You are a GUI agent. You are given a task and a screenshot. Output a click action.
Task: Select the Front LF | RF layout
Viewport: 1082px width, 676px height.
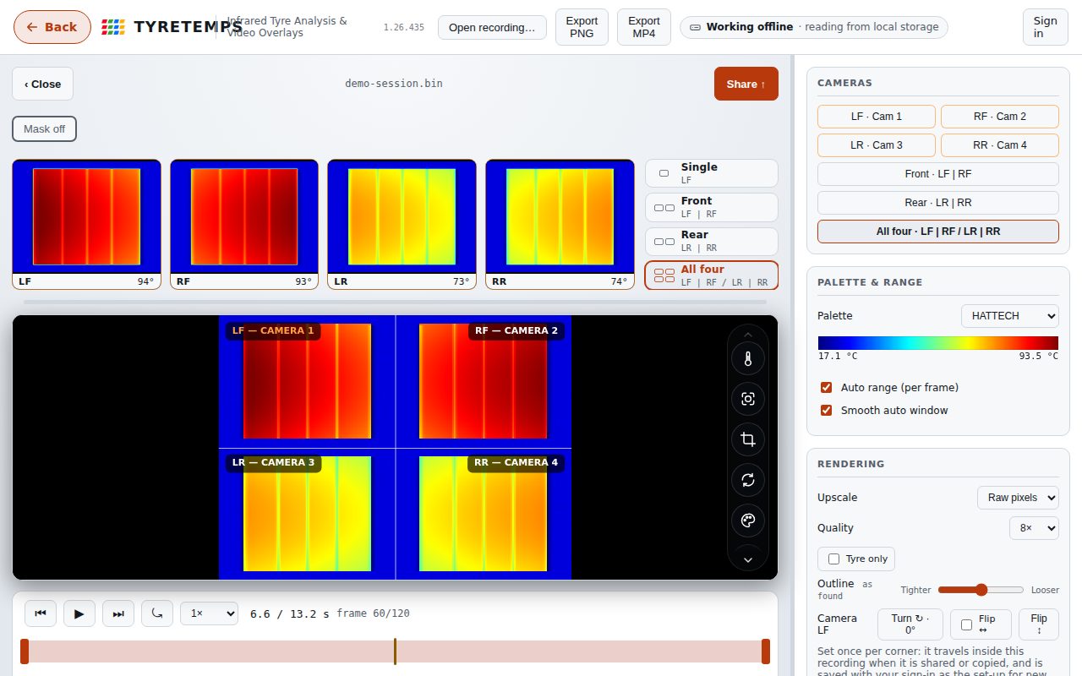712,207
